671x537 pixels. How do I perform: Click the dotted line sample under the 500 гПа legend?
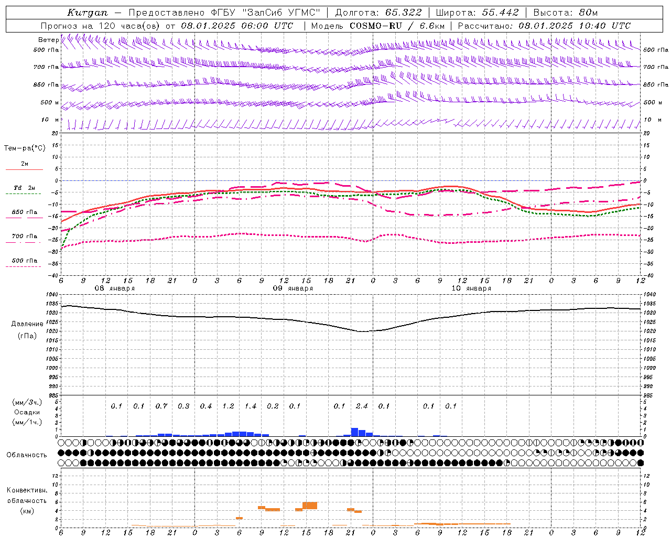coord(23,266)
